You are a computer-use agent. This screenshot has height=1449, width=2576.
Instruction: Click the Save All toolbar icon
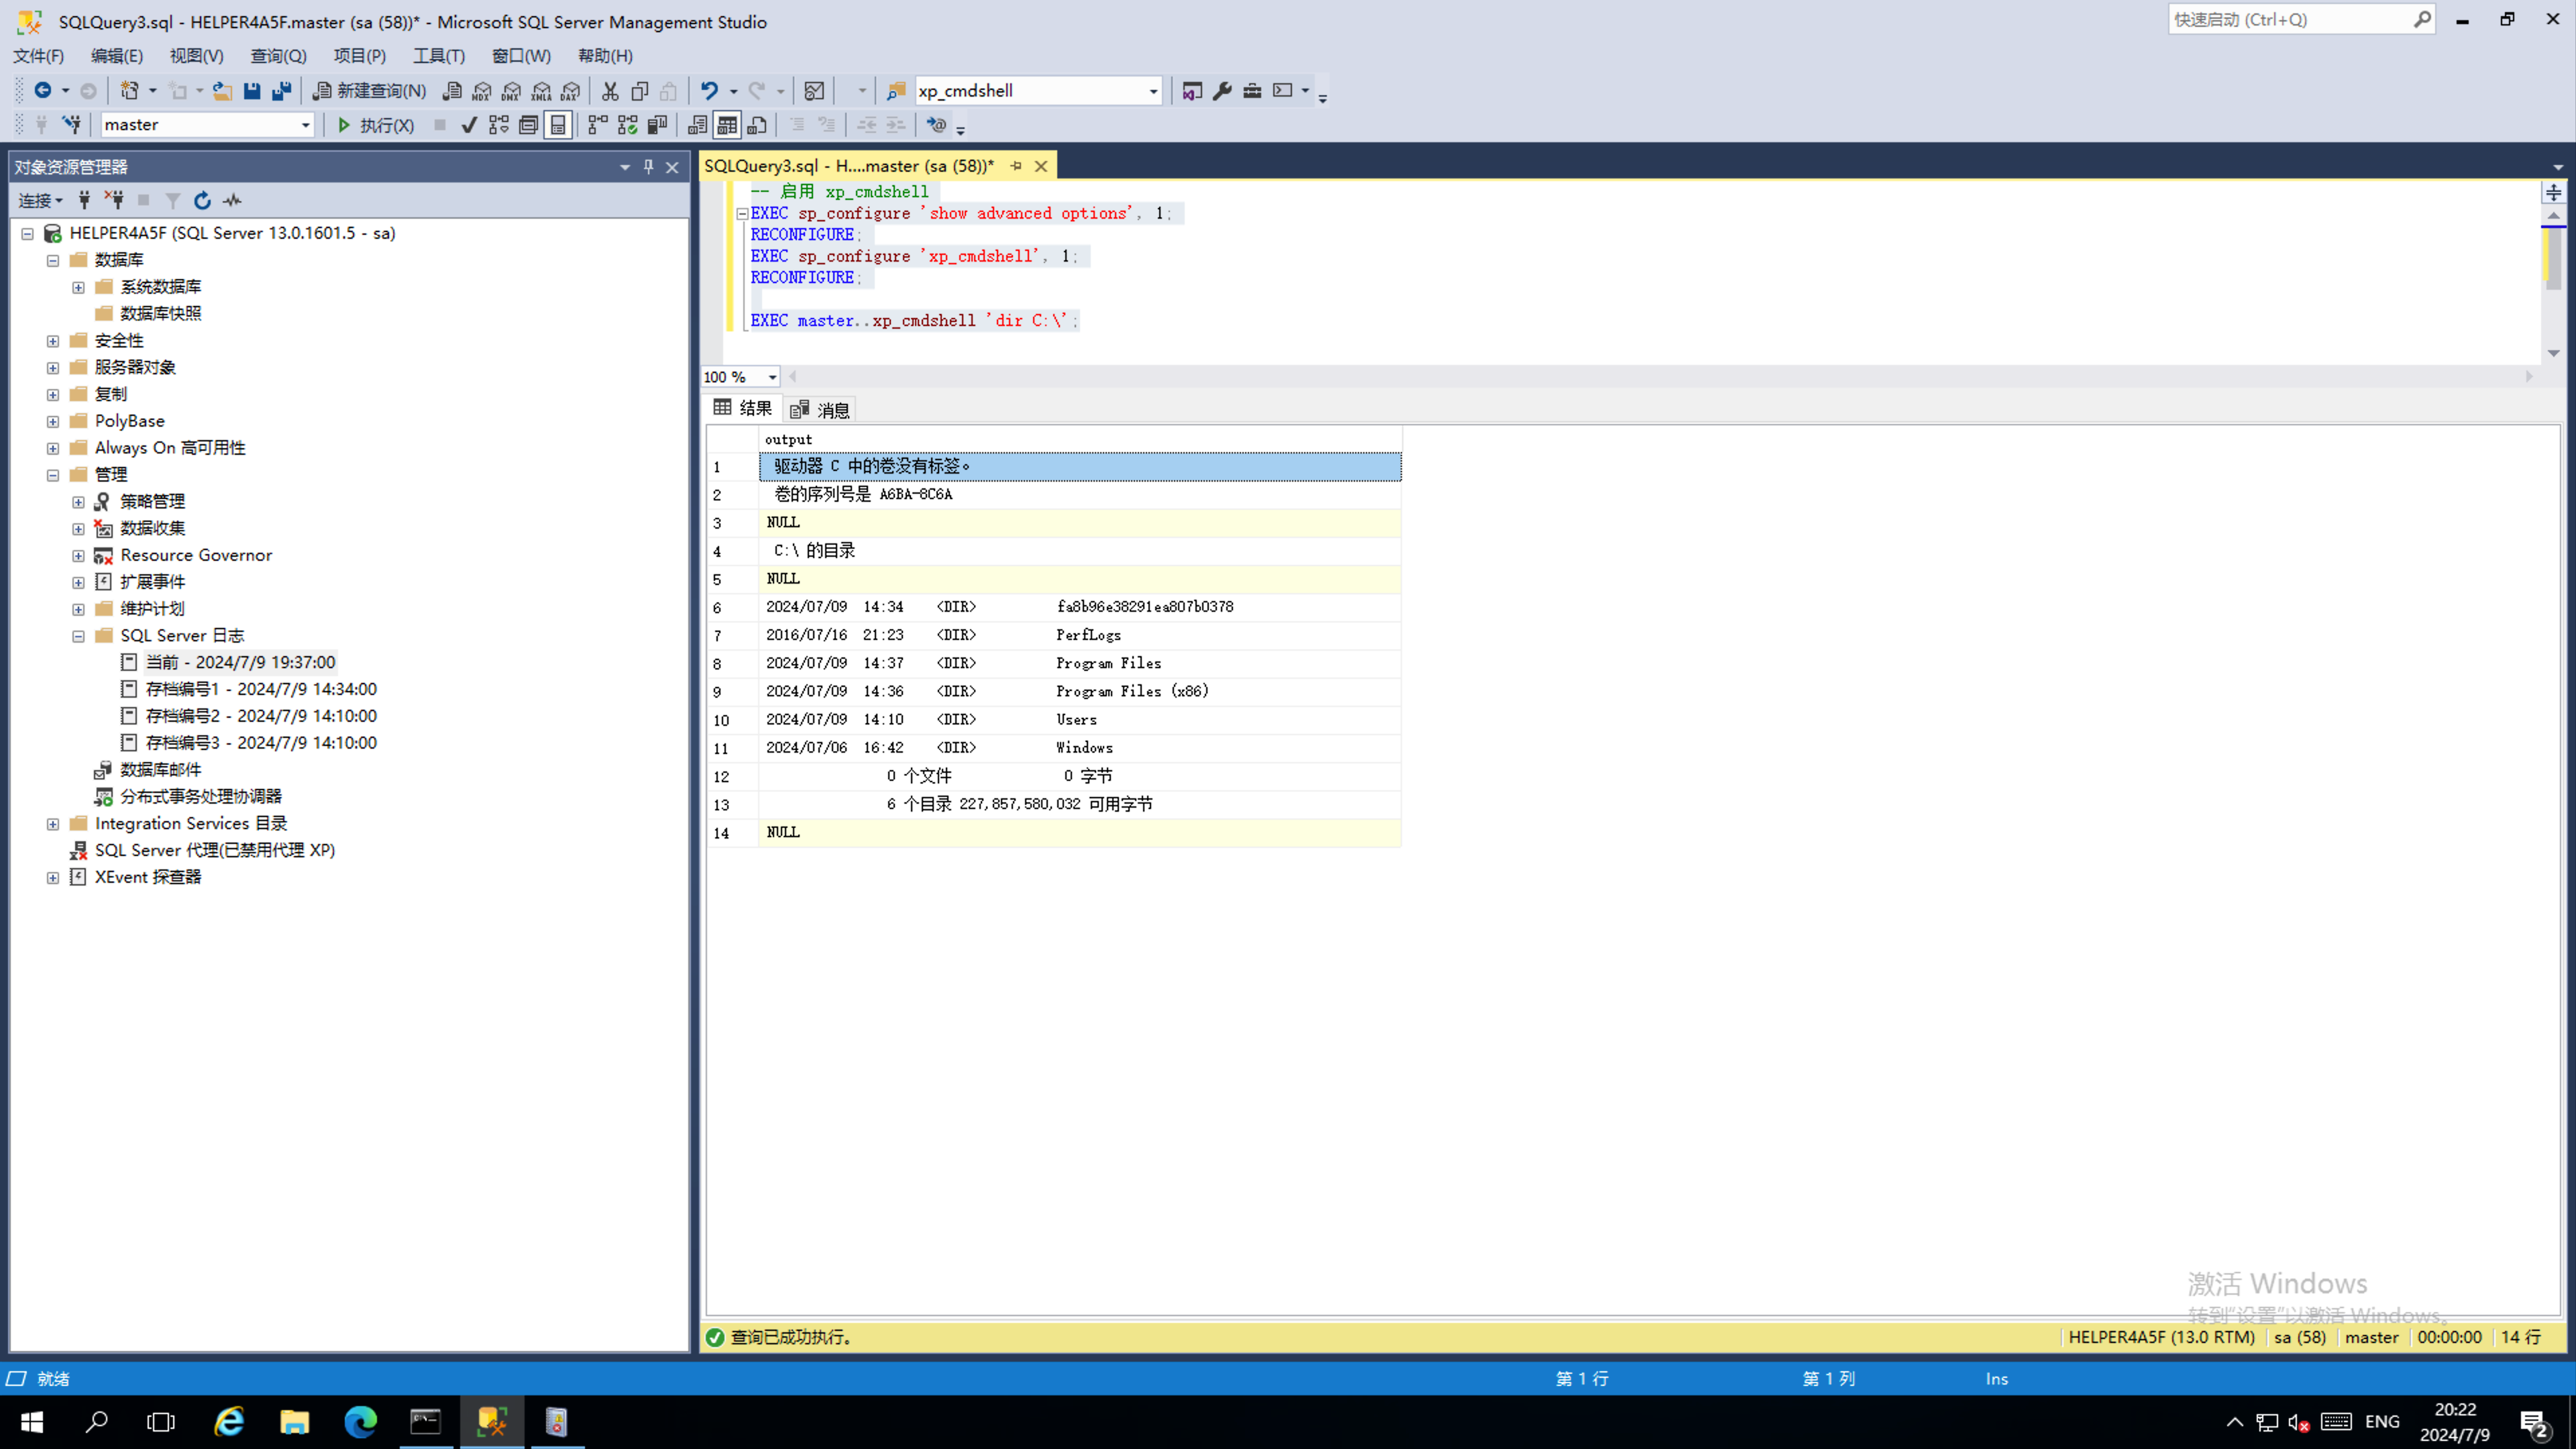coord(282,91)
